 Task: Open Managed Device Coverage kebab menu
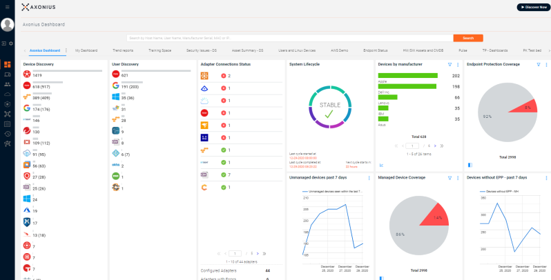click(x=458, y=178)
